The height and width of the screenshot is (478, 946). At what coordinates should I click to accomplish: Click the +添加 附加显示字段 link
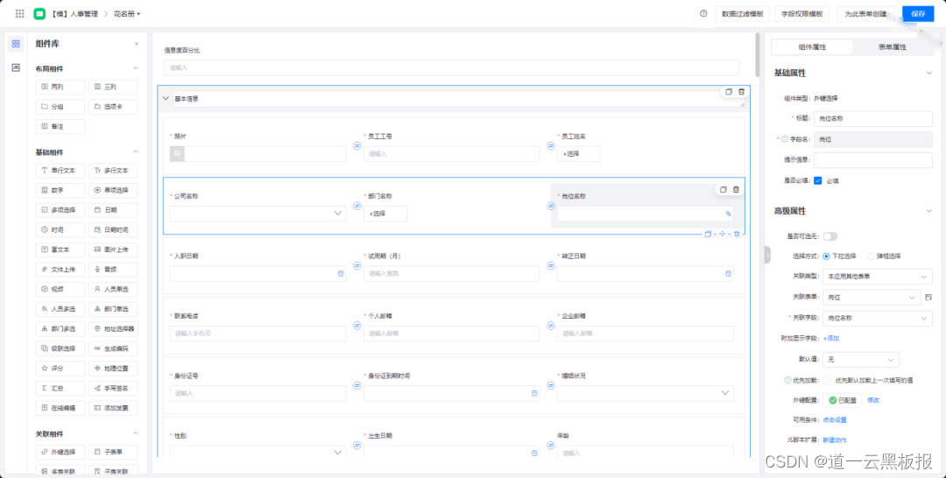pyautogui.click(x=830, y=338)
